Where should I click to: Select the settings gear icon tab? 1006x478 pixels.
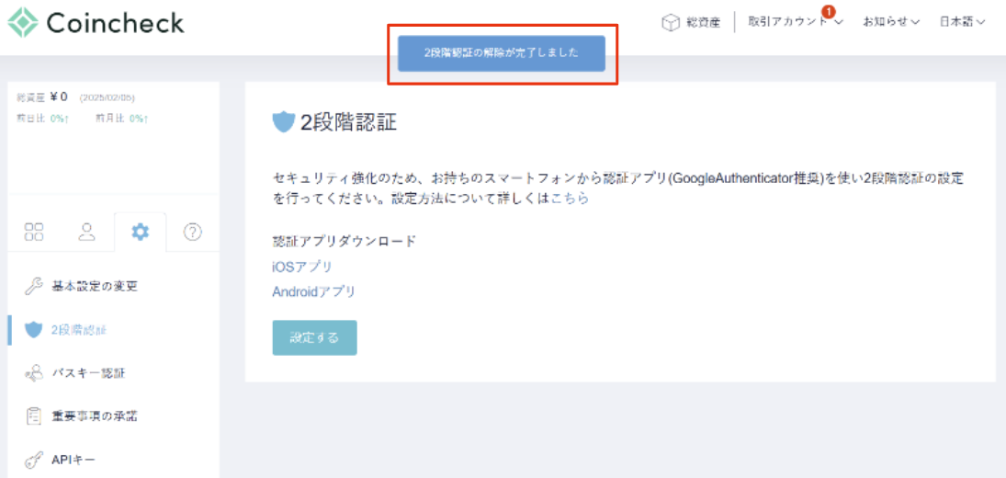140,232
